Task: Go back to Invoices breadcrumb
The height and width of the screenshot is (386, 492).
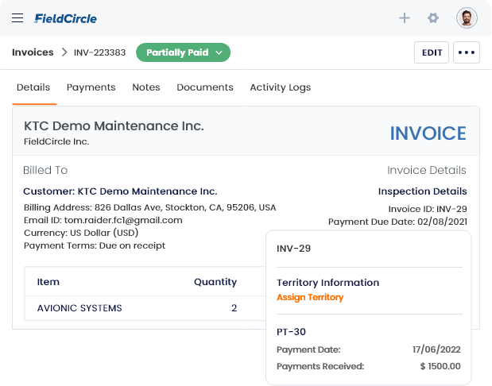Action: pyautogui.click(x=33, y=52)
